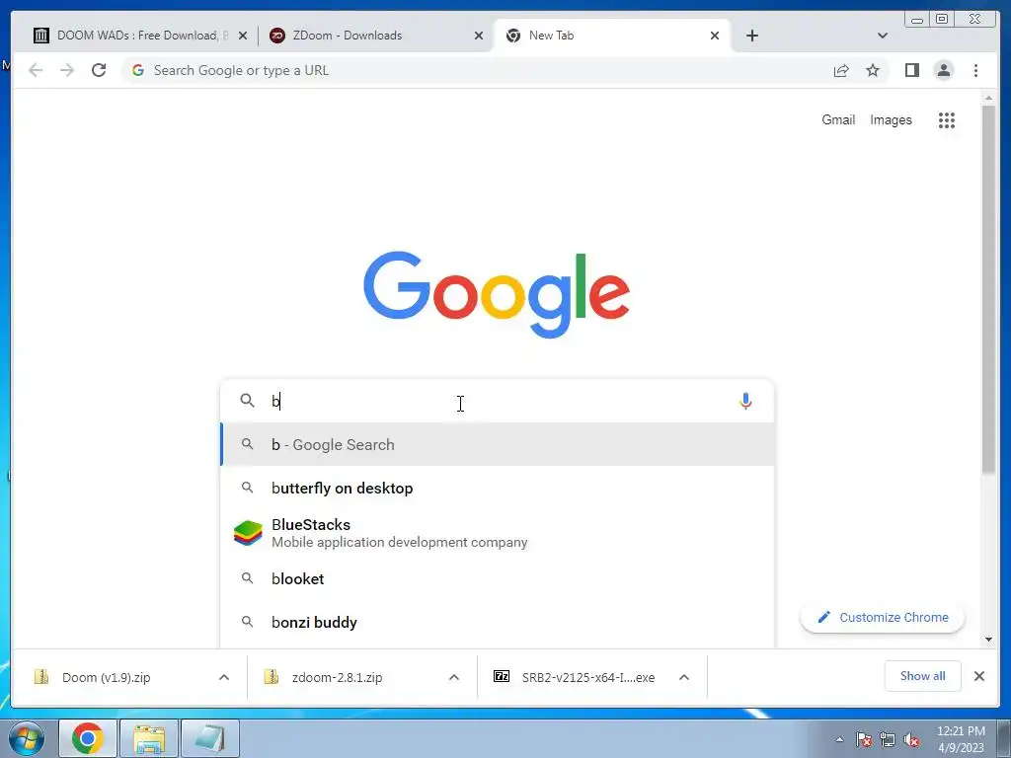
Task: Click the zdoom-2.8.1.zip file icon
Action: [x=272, y=677]
